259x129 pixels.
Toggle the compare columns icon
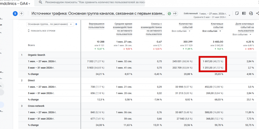pyautogui.click(x=244, y=13)
